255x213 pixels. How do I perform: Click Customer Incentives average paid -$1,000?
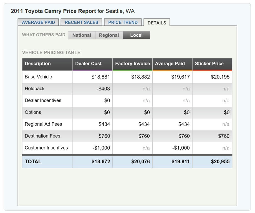[181, 148]
